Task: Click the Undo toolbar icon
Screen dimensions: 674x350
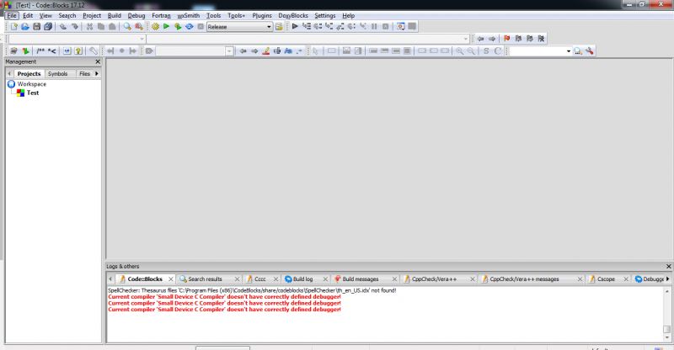Action: (x=63, y=27)
